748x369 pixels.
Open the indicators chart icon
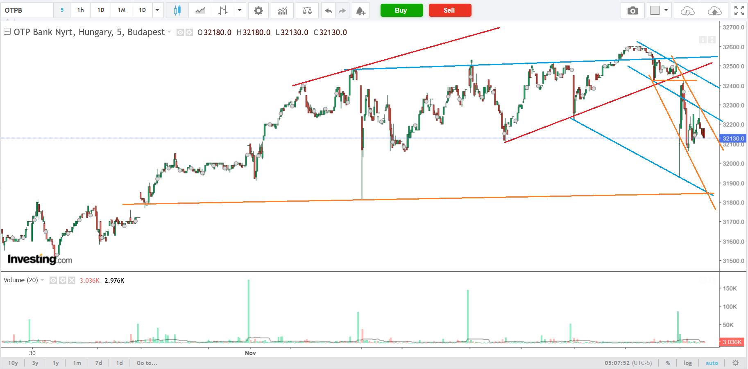(282, 10)
